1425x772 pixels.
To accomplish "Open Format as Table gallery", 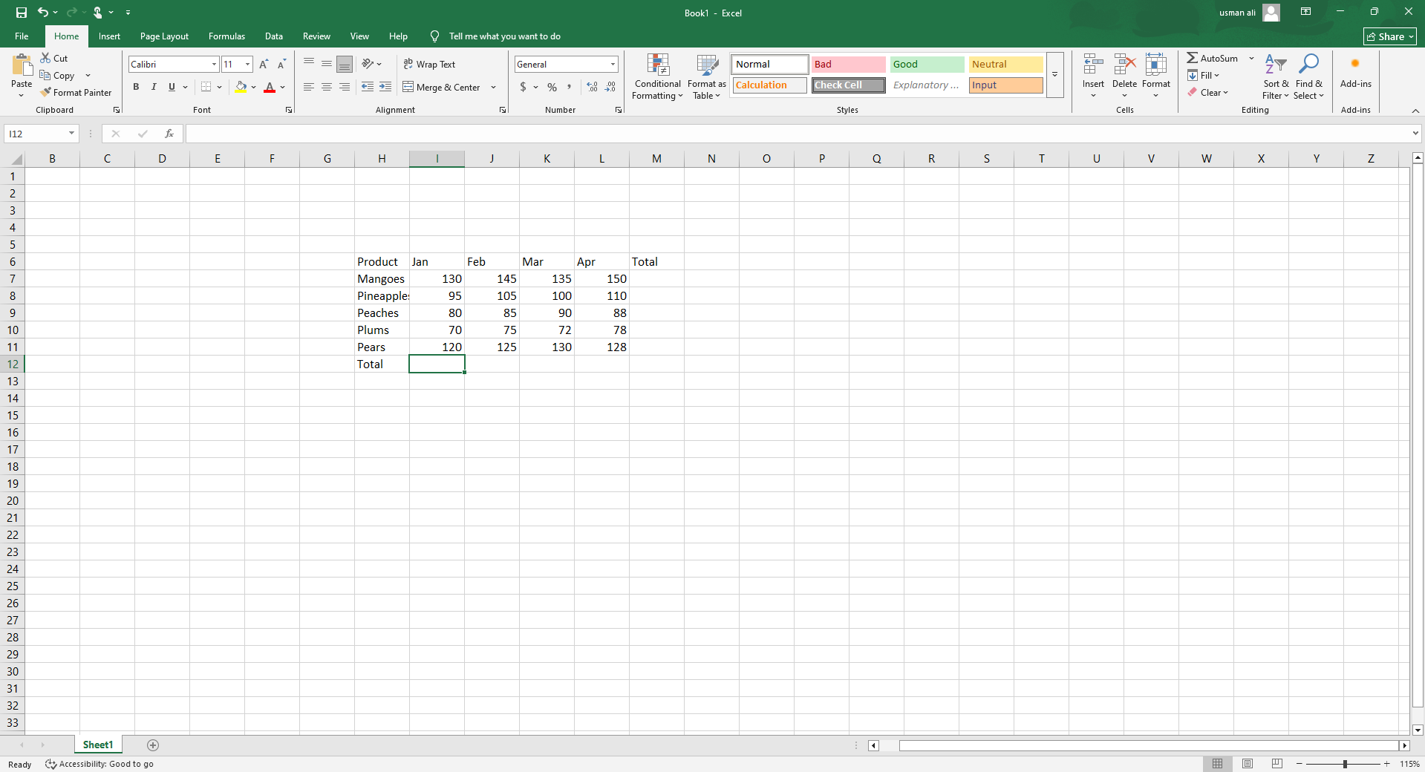I will (707, 76).
